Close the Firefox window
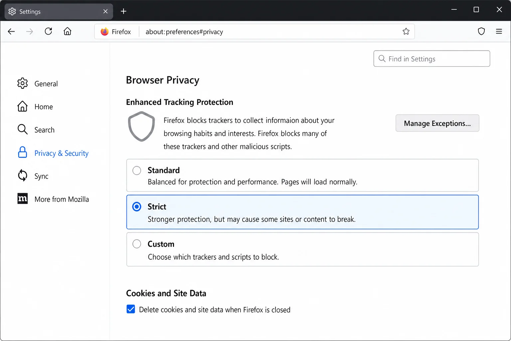This screenshot has height=341, width=511. pyautogui.click(x=499, y=10)
